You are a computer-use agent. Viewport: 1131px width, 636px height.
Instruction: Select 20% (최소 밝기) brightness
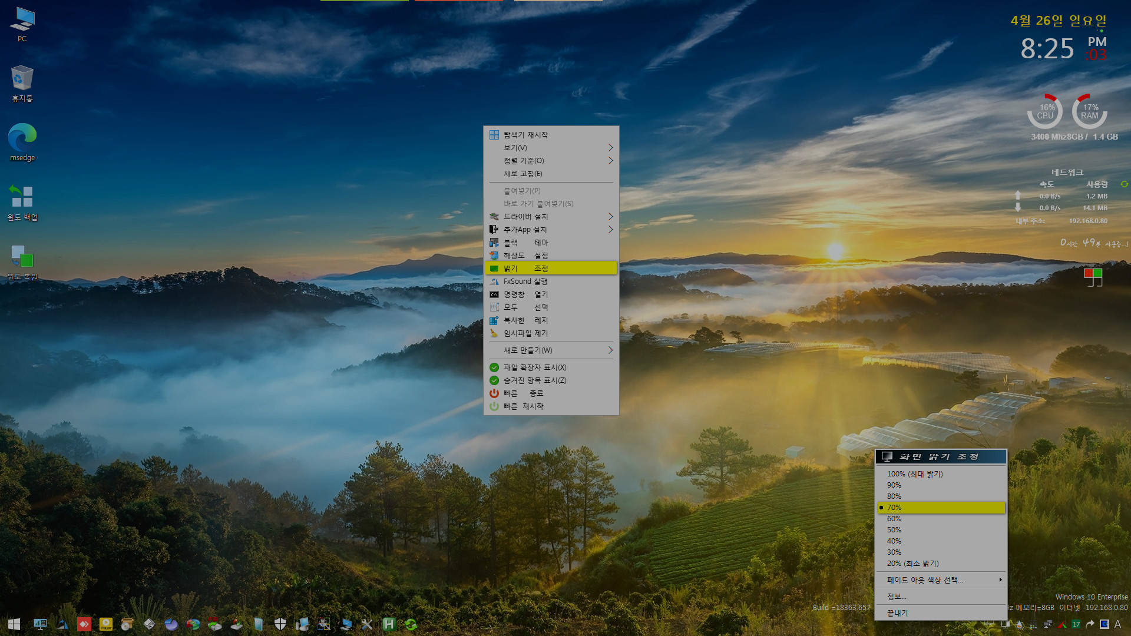pos(941,564)
